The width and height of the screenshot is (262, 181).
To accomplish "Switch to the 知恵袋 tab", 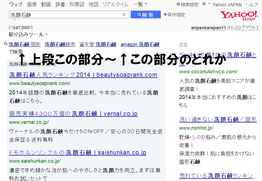I will click(x=77, y=4).
